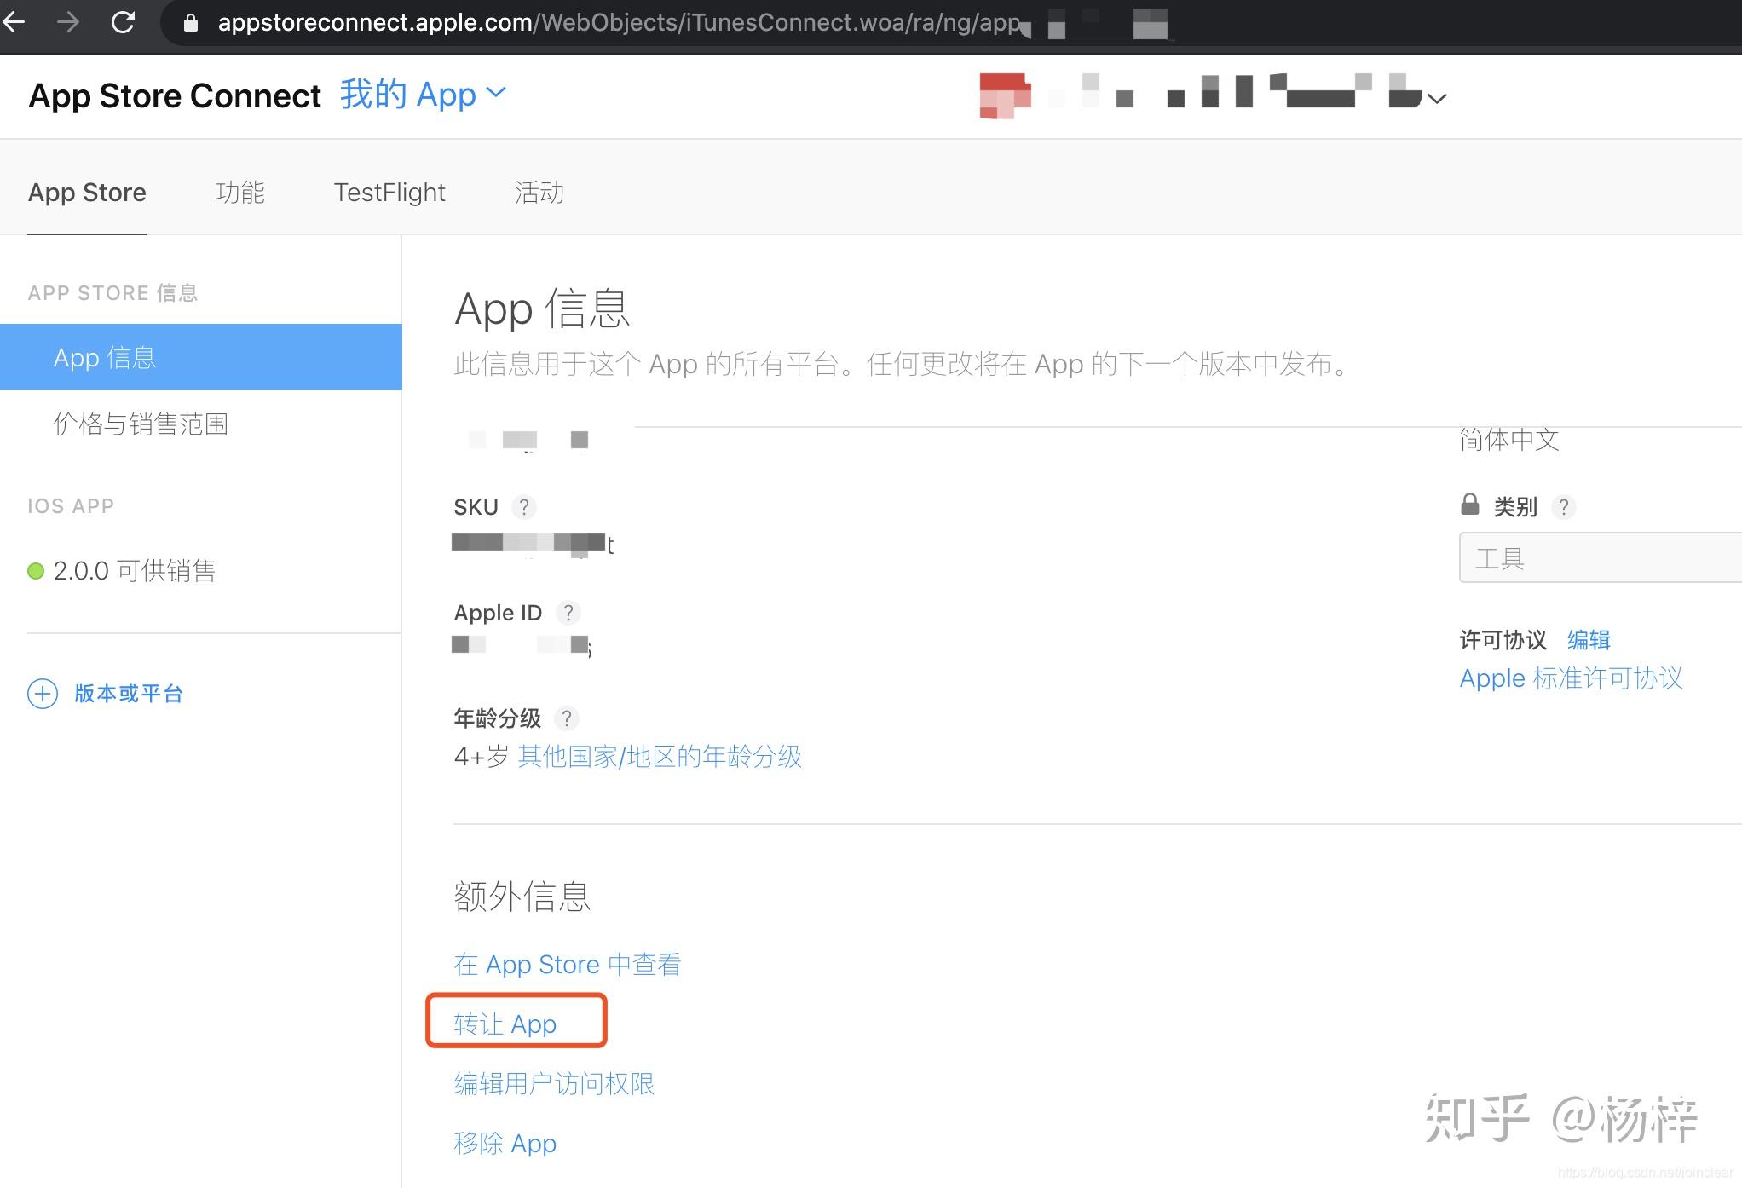Select 价格与销售范围 in the sidebar

pyautogui.click(x=141, y=424)
